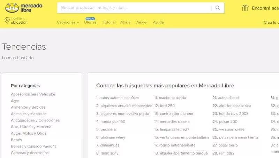Click the location pin icon
Viewport: 279px width, 158px height.
point(7,21)
